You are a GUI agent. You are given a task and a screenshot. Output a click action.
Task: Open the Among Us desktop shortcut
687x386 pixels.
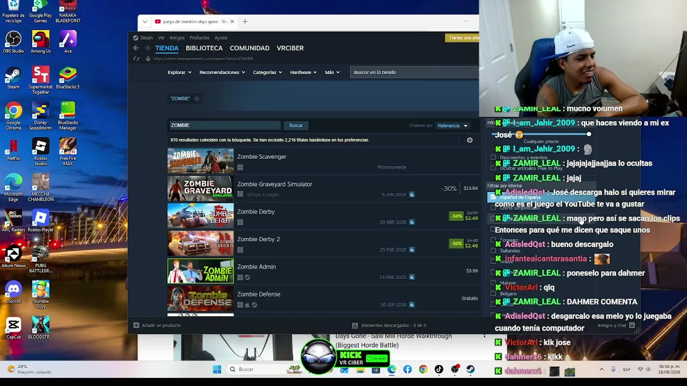click(41, 42)
